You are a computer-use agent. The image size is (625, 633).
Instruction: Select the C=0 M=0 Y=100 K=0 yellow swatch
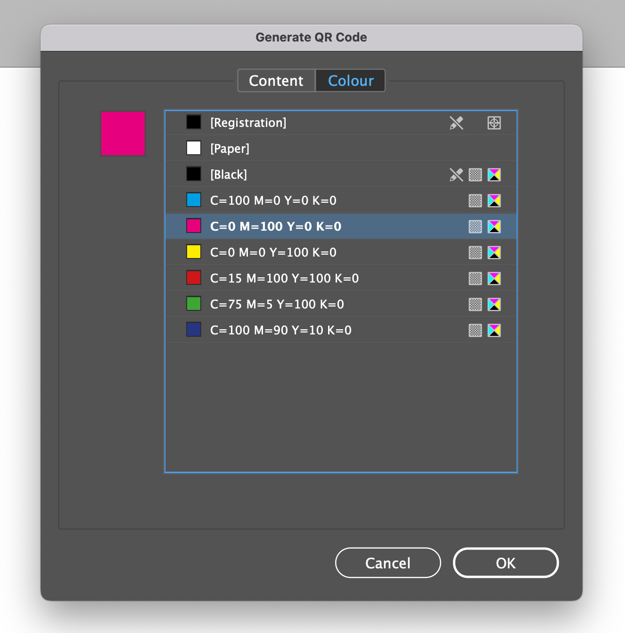283,252
